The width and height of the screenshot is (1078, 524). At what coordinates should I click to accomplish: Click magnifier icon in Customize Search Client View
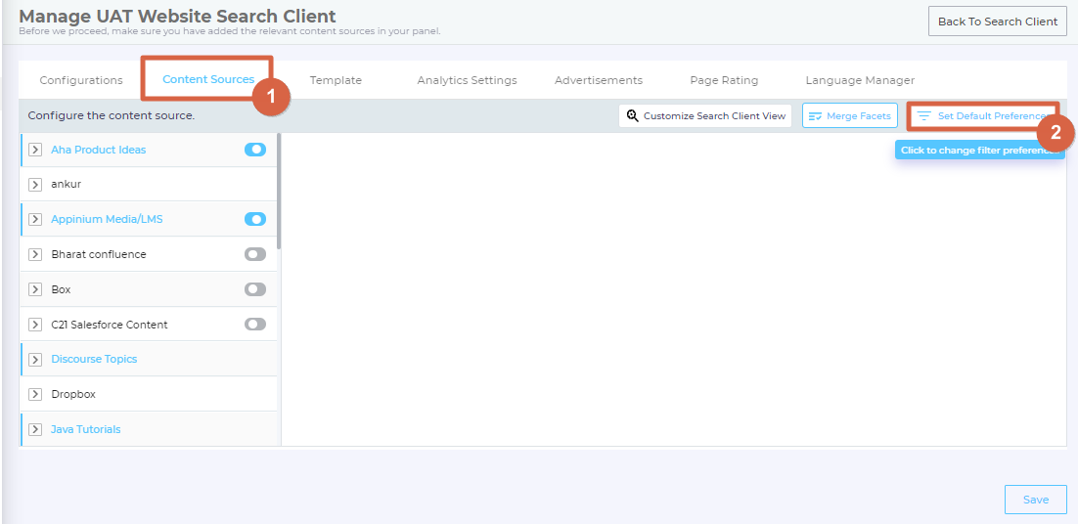point(633,116)
